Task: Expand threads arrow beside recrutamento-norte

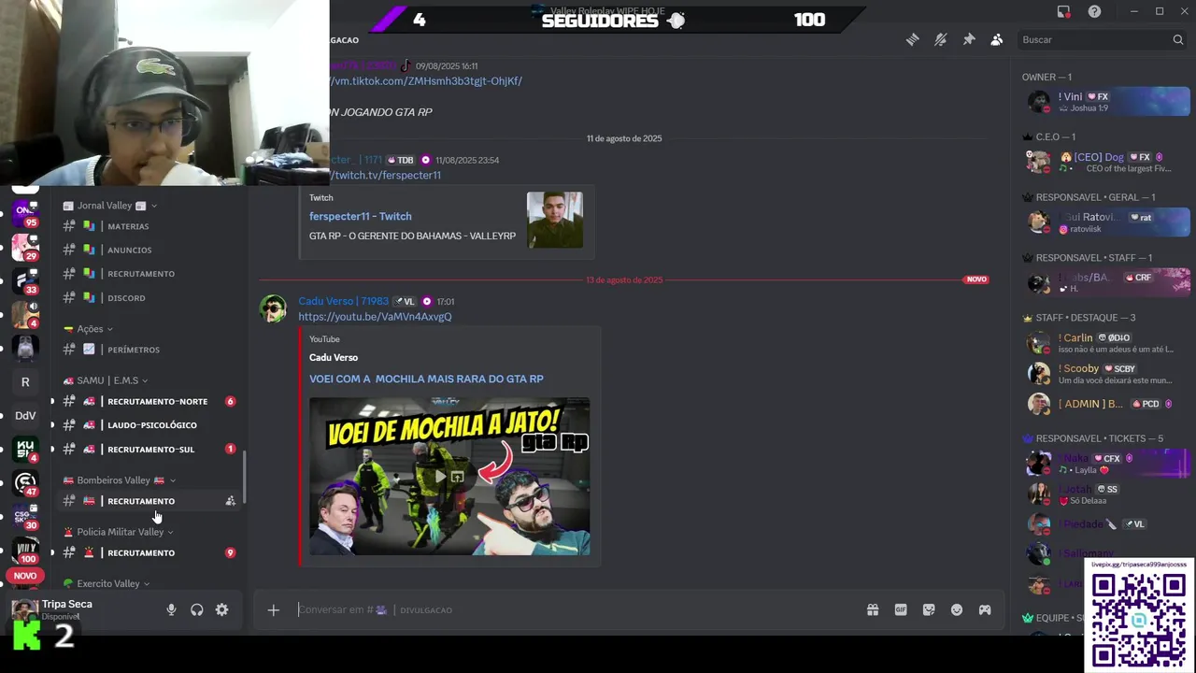Action: tap(52, 401)
